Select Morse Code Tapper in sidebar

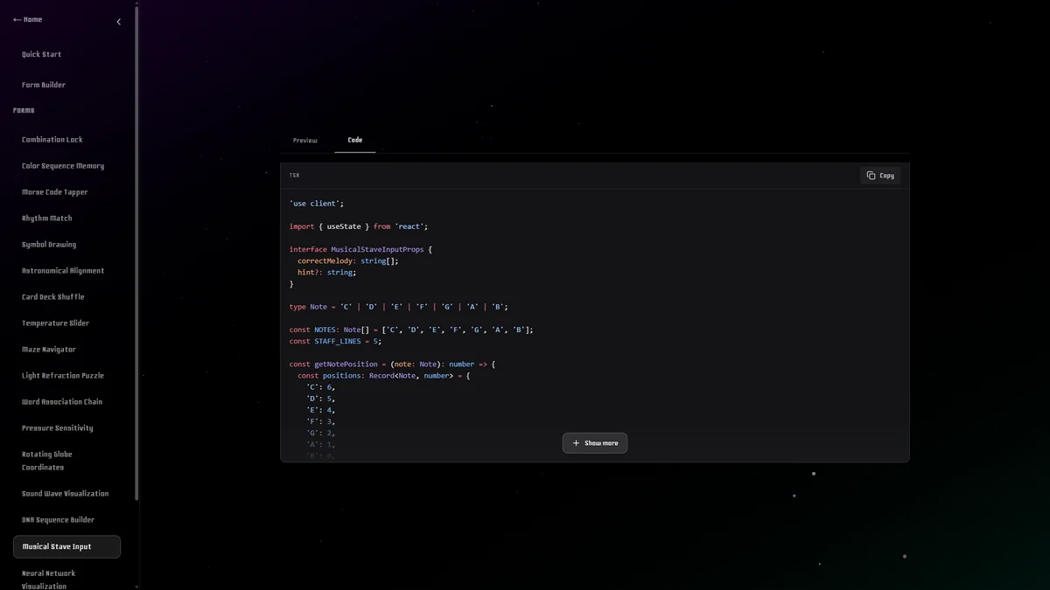point(55,192)
